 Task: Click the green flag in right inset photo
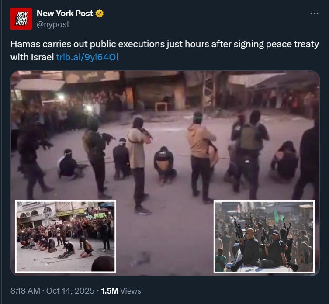tap(277, 216)
